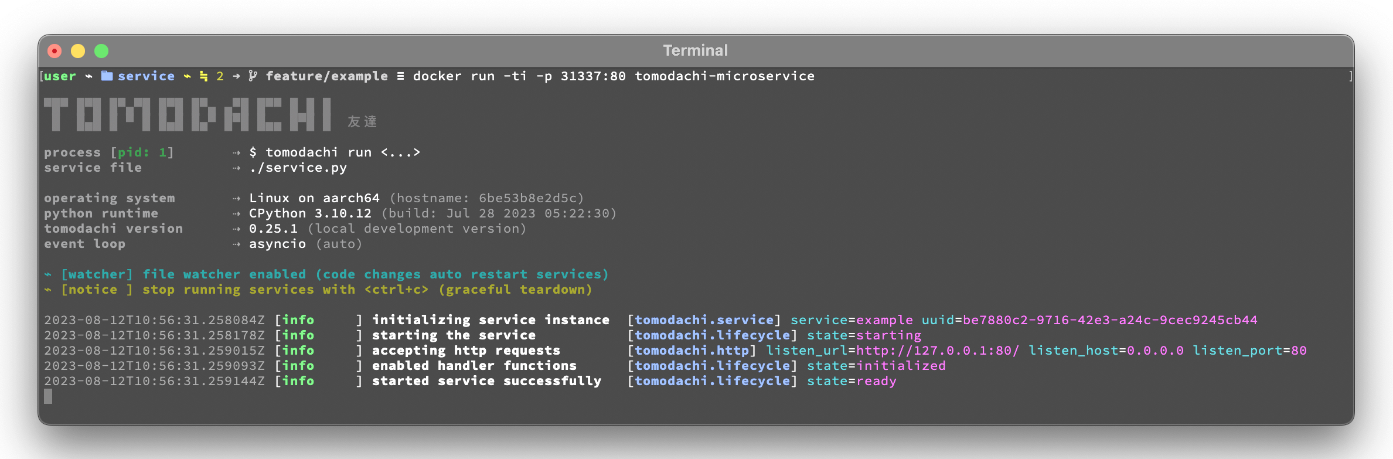
Task: Click timestamp '2023-08-12T10:56:31.259015Z'
Action: click(x=154, y=351)
